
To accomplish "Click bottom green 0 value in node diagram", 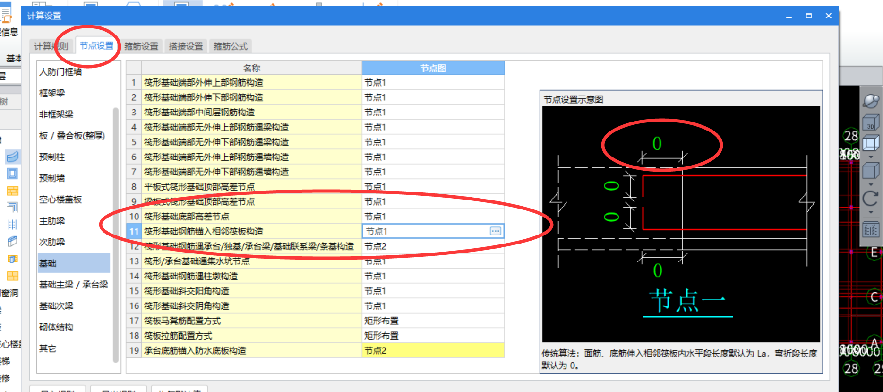I will 658,270.
